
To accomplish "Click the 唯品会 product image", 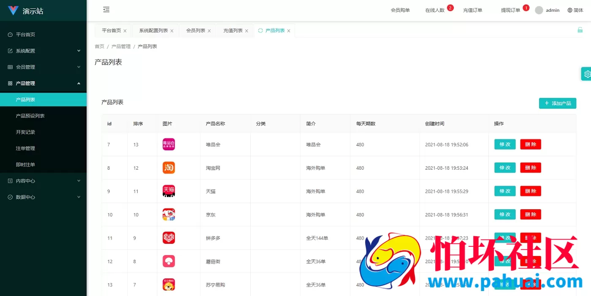I will coord(169,144).
